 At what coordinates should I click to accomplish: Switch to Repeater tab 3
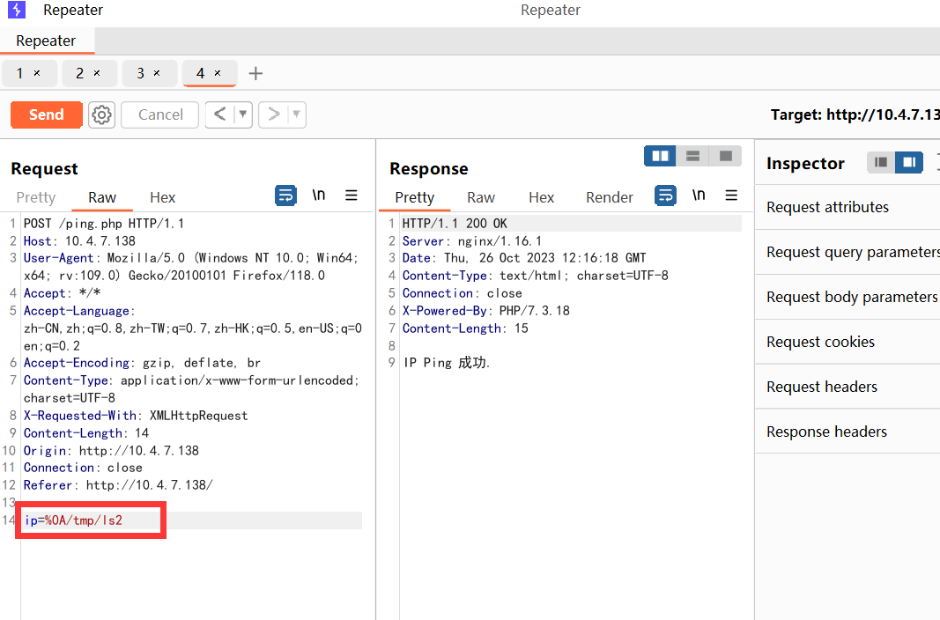tap(140, 73)
